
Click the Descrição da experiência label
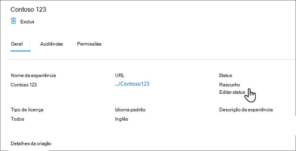tap(246, 110)
